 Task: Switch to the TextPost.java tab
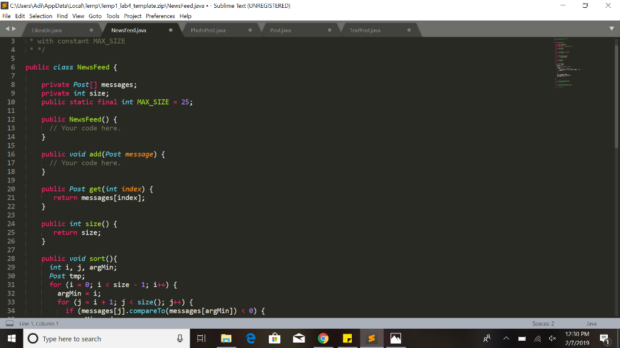click(365, 30)
